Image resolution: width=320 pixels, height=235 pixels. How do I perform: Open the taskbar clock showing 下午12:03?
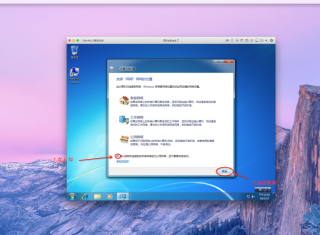click(x=264, y=196)
